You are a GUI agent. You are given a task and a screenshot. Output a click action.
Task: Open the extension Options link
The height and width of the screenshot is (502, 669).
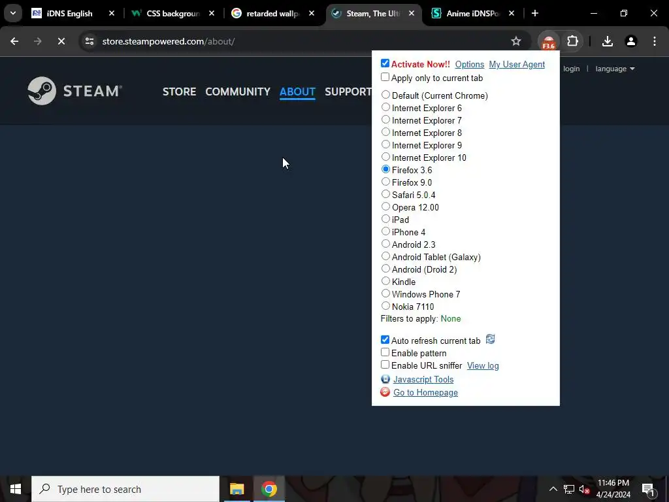point(469,64)
